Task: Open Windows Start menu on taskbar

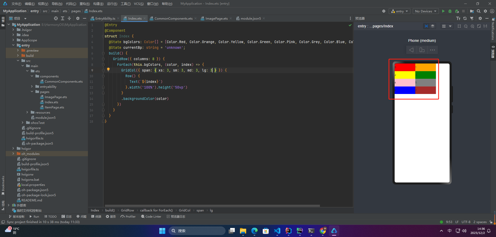Action: (162, 231)
